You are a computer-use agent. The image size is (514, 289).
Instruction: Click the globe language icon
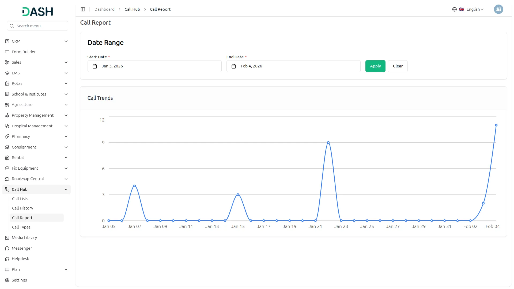coord(454,9)
